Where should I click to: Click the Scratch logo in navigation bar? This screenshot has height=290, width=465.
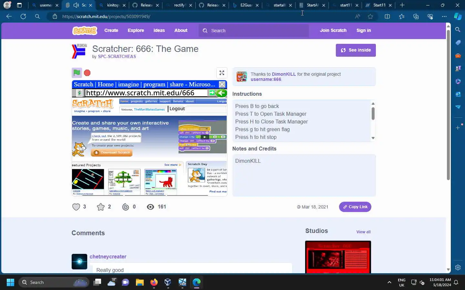[x=85, y=30]
